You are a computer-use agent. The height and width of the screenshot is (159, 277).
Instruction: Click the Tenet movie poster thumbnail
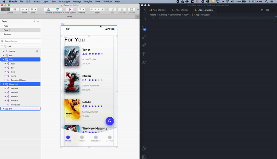click(72, 56)
